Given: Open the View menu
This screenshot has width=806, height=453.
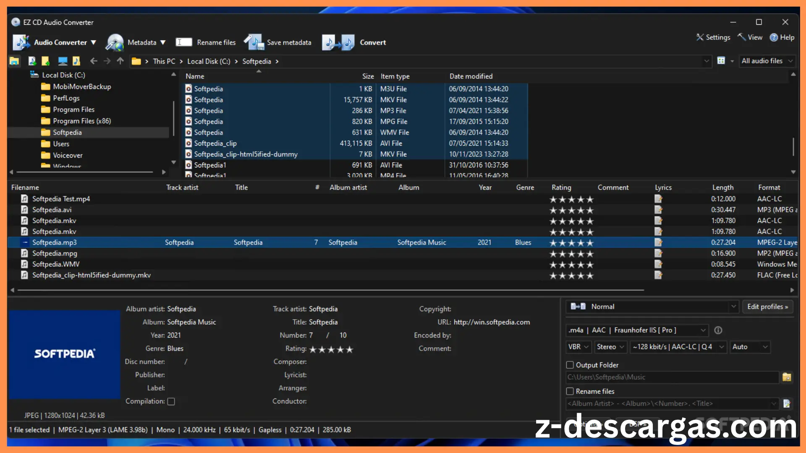Looking at the screenshot, I should pyautogui.click(x=750, y=37).
